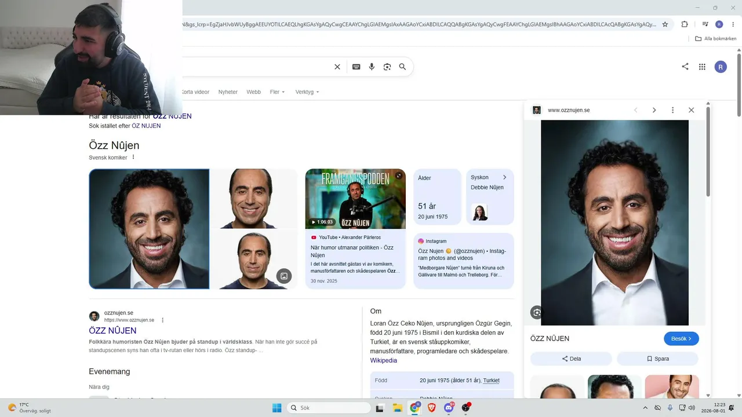Start a voice search with the microphone
The height and width of the screenshot is (417, 742).
click(372, 67)
